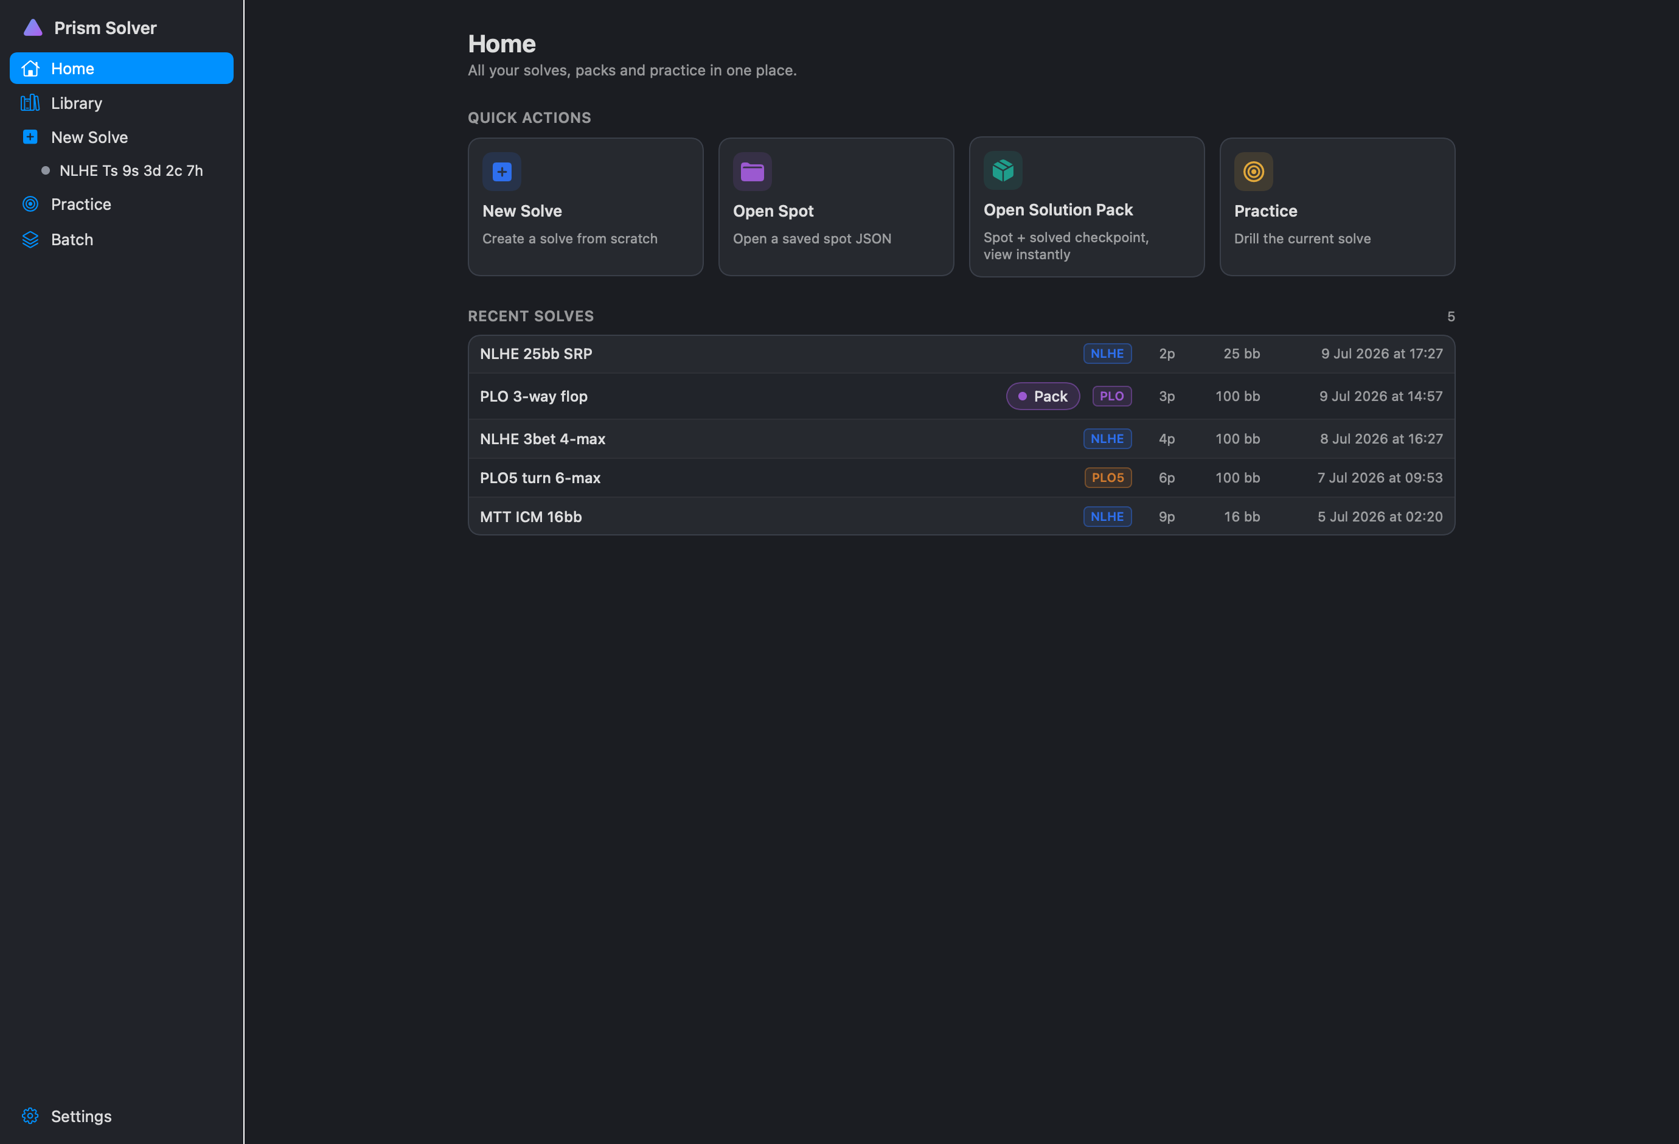Click the green box icon on Solution Pack card
The image size is (1679, 1144).
(1003, 170)
